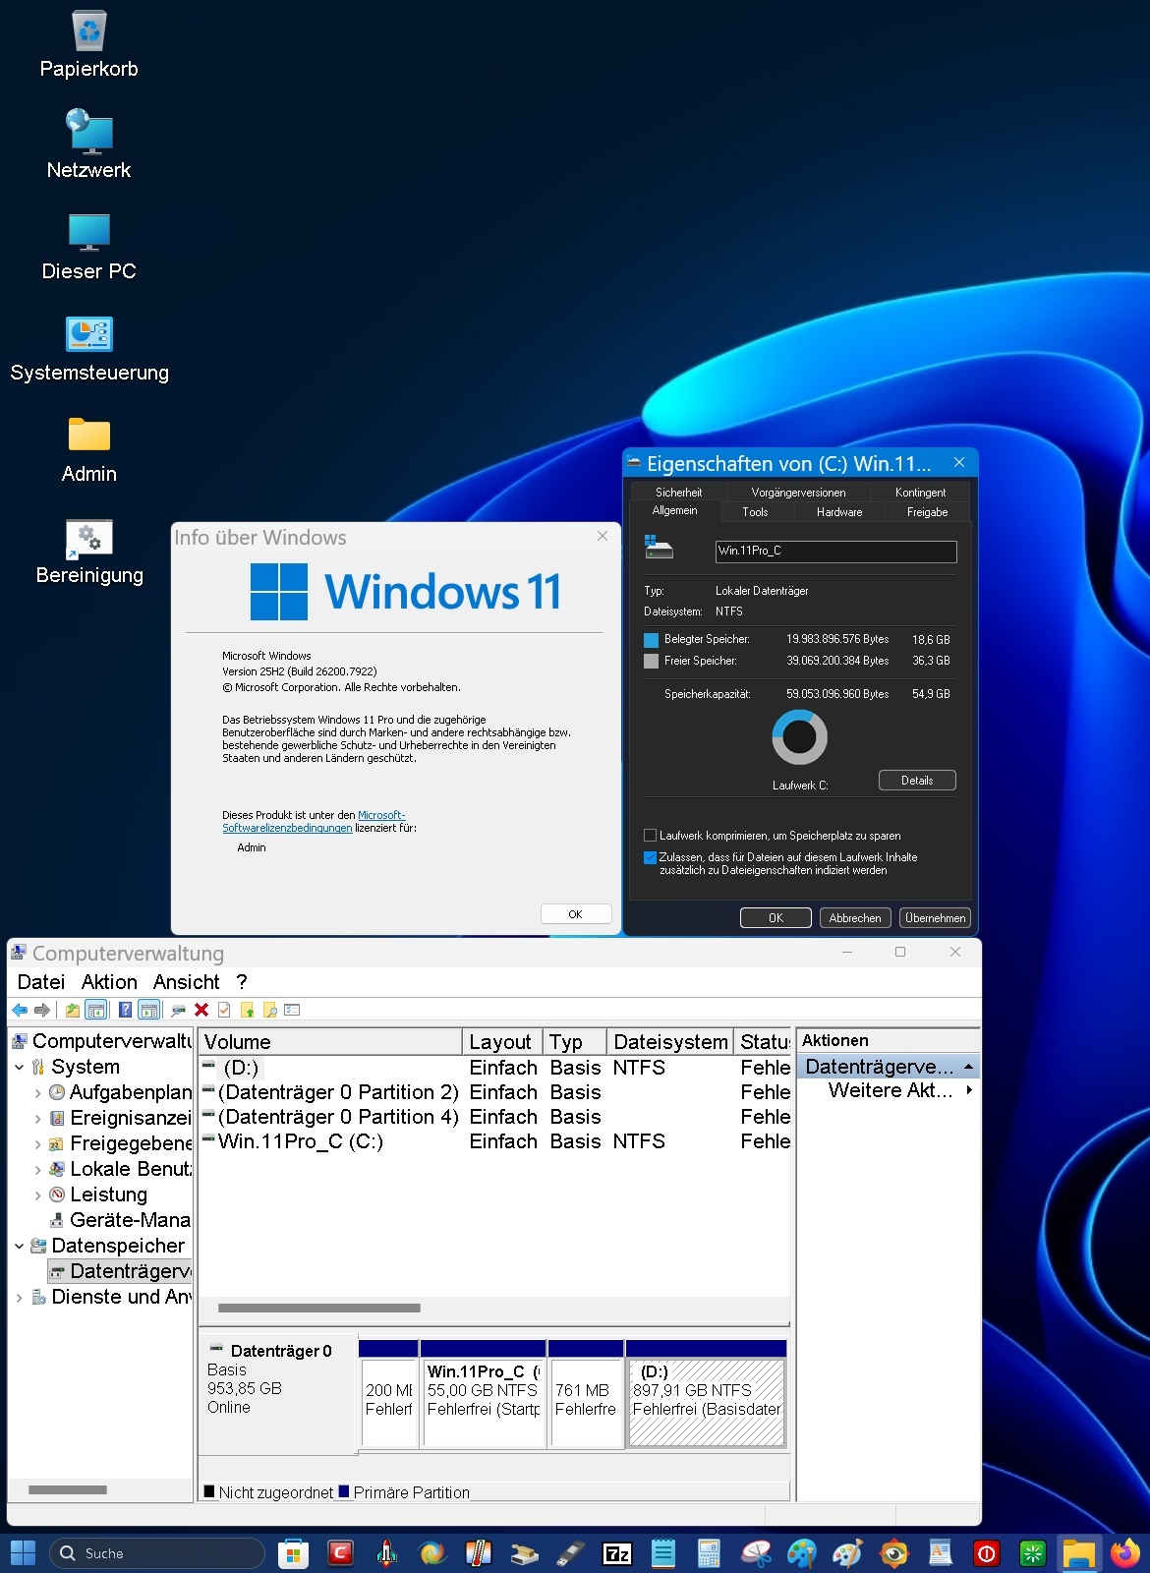The image size is (1150, 1573).
Task: Click the Details button in drive properties
Action: 917,781
